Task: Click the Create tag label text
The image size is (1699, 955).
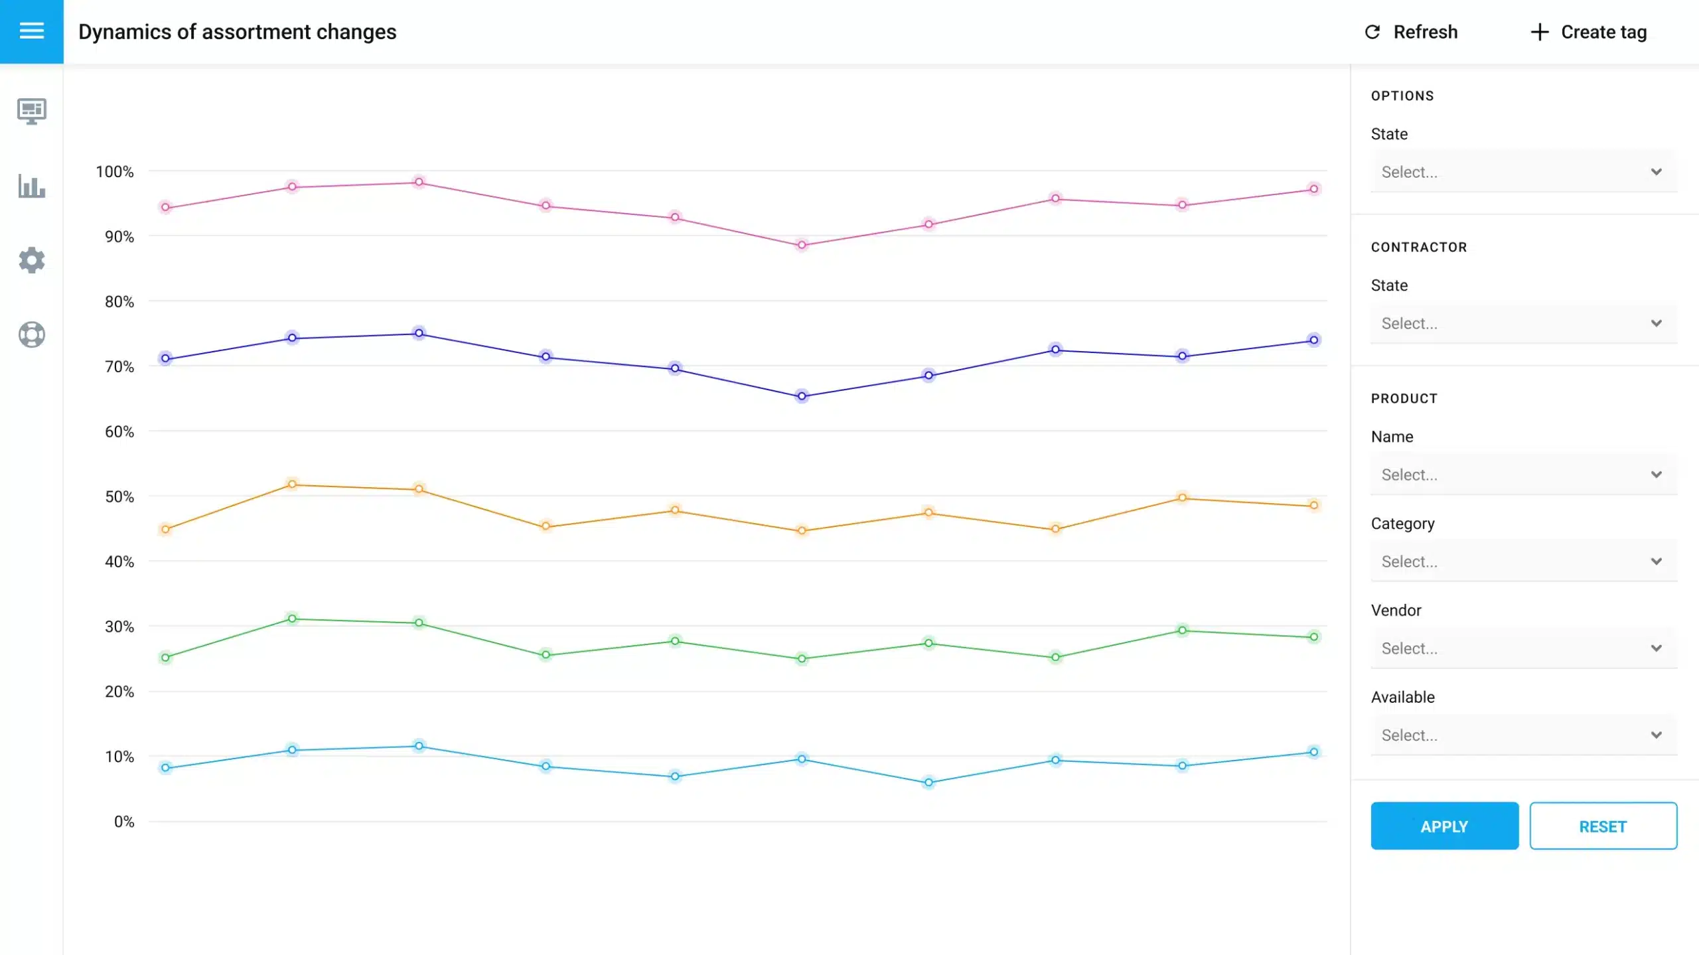Action: coord(1603,32)
